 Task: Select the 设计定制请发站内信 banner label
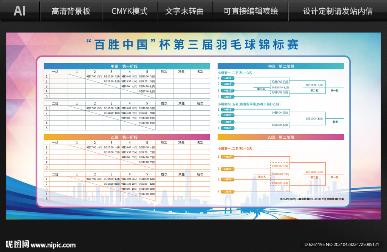pos(338,11)
